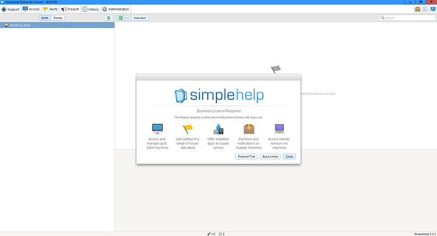This screenshot has width=437, height=236.
Task: Open the preferences sliders icon
Action: pos(425,9)
